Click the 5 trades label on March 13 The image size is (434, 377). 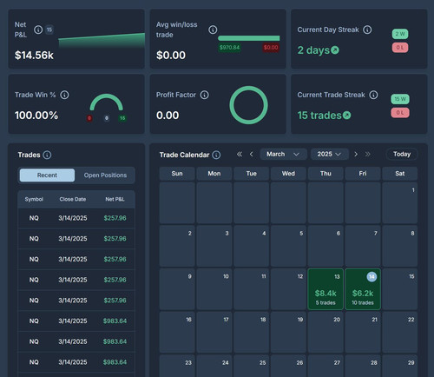325,303
